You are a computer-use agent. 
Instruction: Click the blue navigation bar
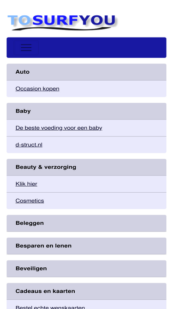tap(87, 48)
